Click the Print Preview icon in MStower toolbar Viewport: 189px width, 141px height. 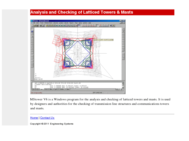pyautogui.click(x=43, y=26)
